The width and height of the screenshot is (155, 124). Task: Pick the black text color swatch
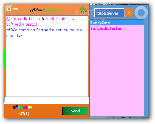[x=14, y=107]
